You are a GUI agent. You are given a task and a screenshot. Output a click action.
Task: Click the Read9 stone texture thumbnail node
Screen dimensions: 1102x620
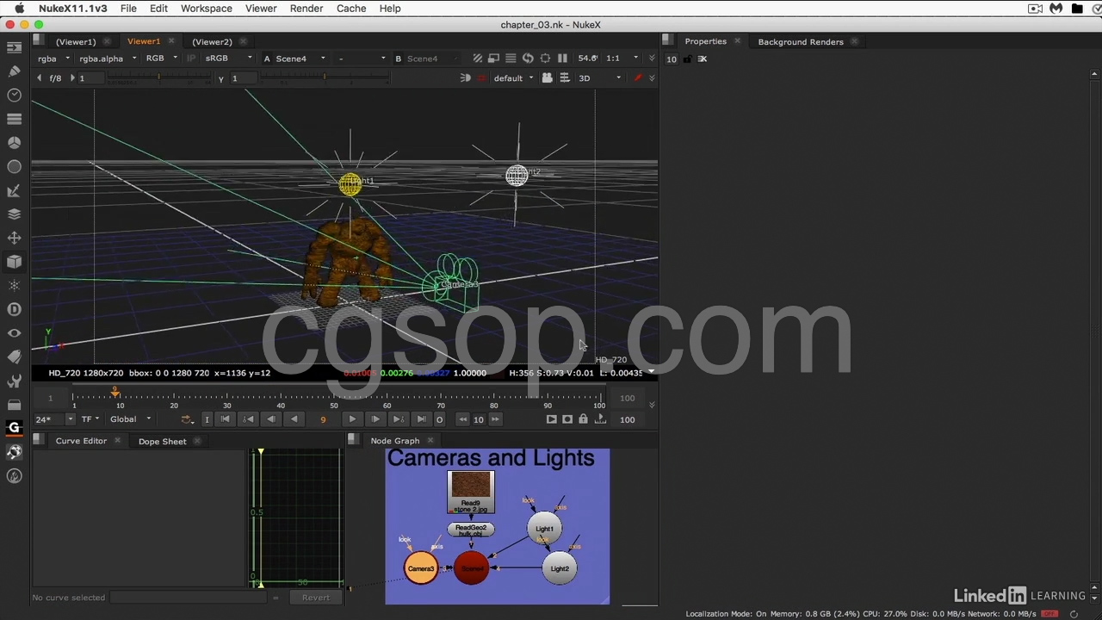point(471,492)
